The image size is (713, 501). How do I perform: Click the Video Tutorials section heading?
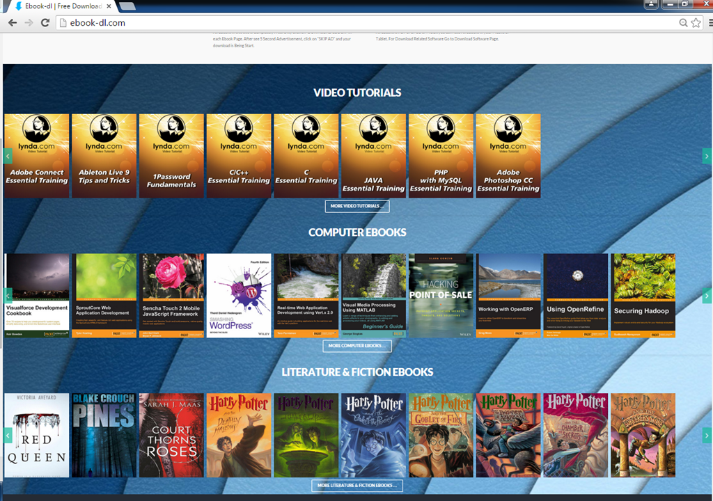click(x=357, y=93)
